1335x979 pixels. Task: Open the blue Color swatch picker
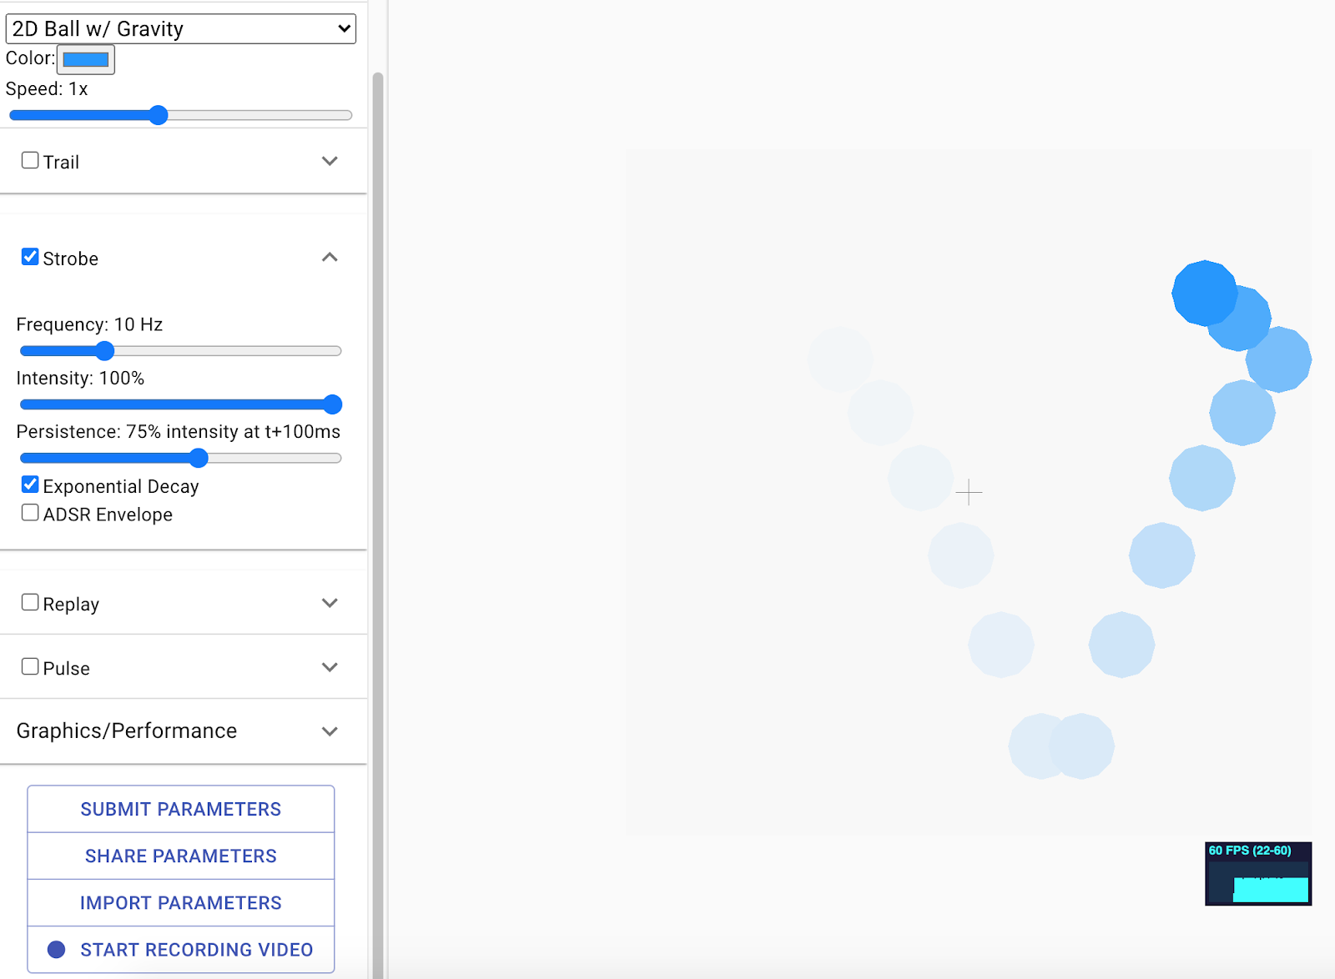pos(86,59)
